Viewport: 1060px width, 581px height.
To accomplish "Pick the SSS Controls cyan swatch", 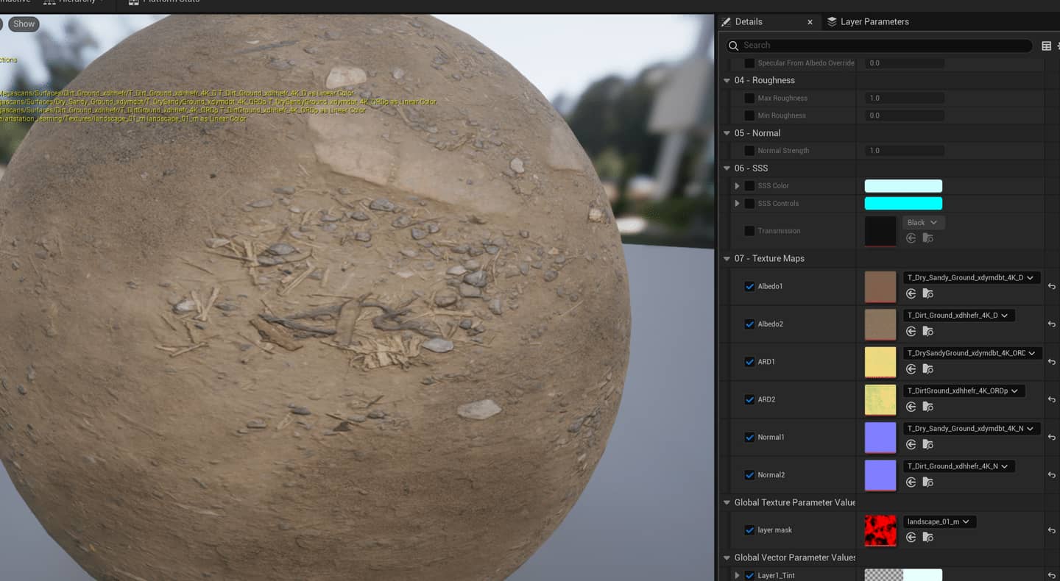I will pyautogui.click(x=903, y=204).
